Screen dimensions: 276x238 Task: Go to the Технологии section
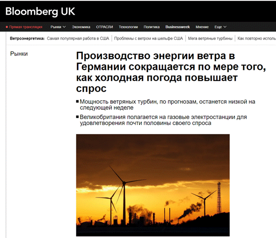[x=128, y=27]
